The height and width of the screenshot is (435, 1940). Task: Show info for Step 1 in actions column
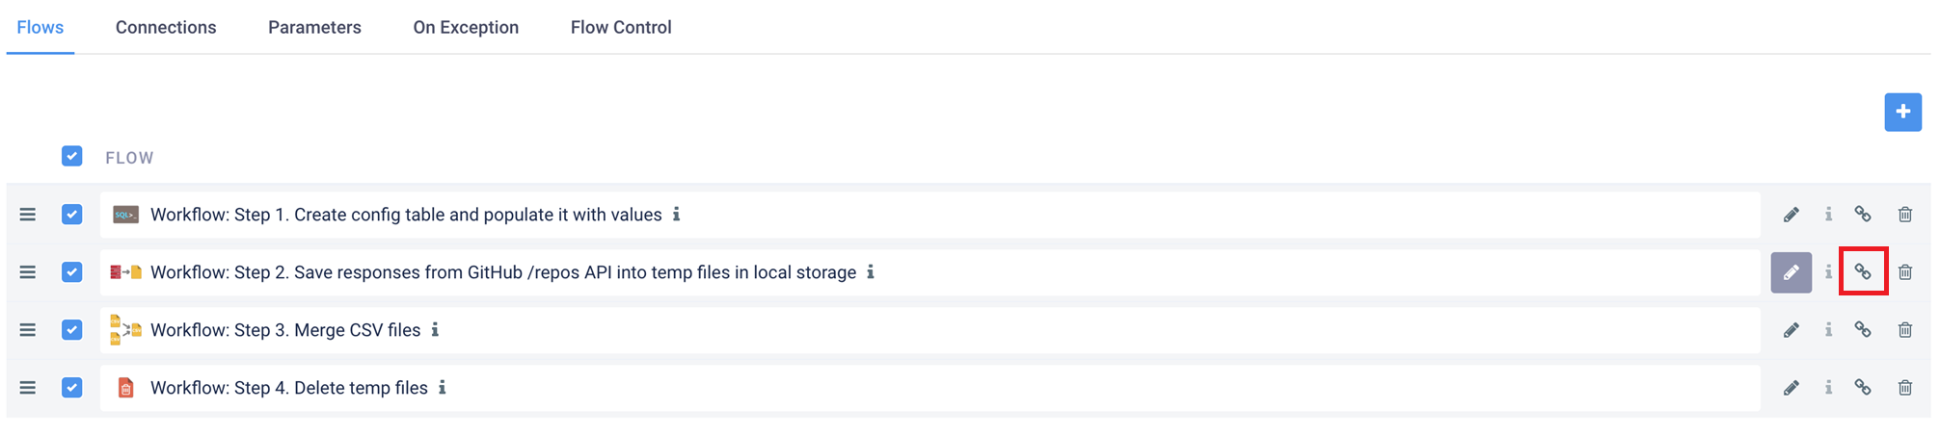(x=1828, y=215)
